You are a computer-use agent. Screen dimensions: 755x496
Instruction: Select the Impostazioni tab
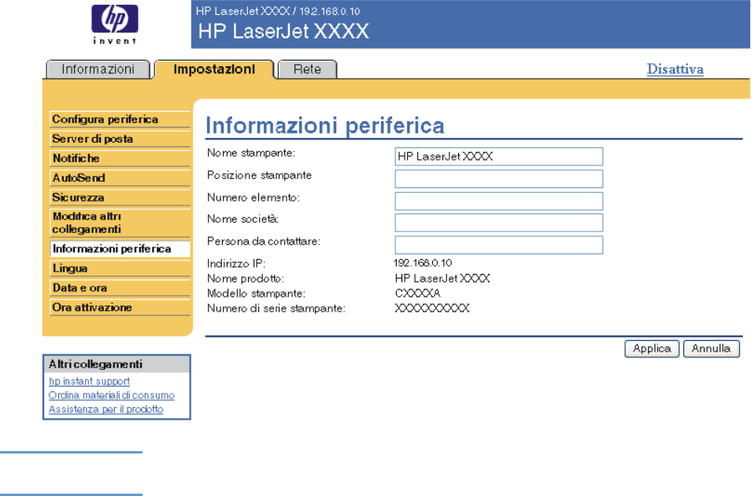coord(214,69)
